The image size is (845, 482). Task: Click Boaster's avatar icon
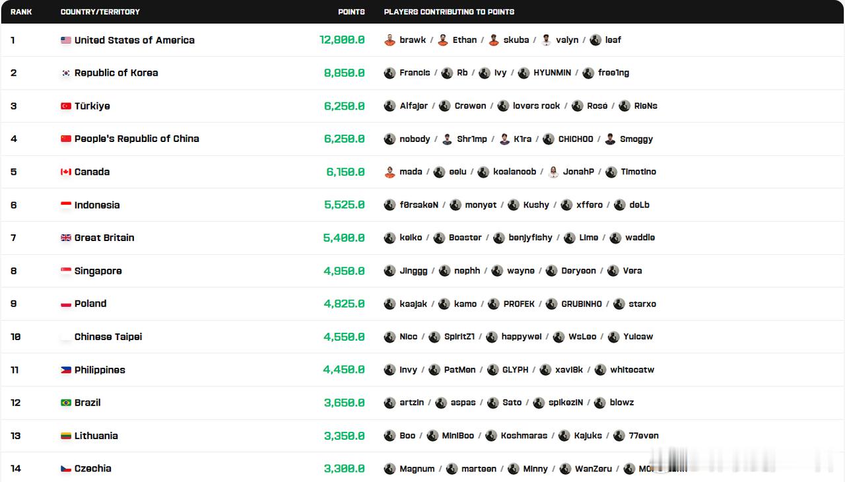439,238
